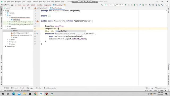
Task: Click Select Opened File target icon
Action: [x=22, y=8]
